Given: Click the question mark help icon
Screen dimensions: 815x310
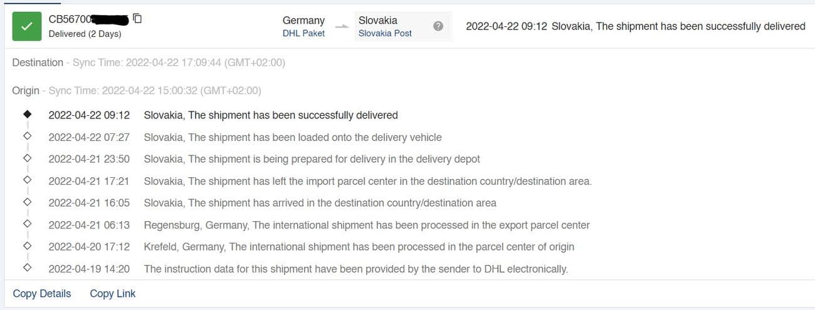Looking at the screenshot, I should tap(438, 26).
